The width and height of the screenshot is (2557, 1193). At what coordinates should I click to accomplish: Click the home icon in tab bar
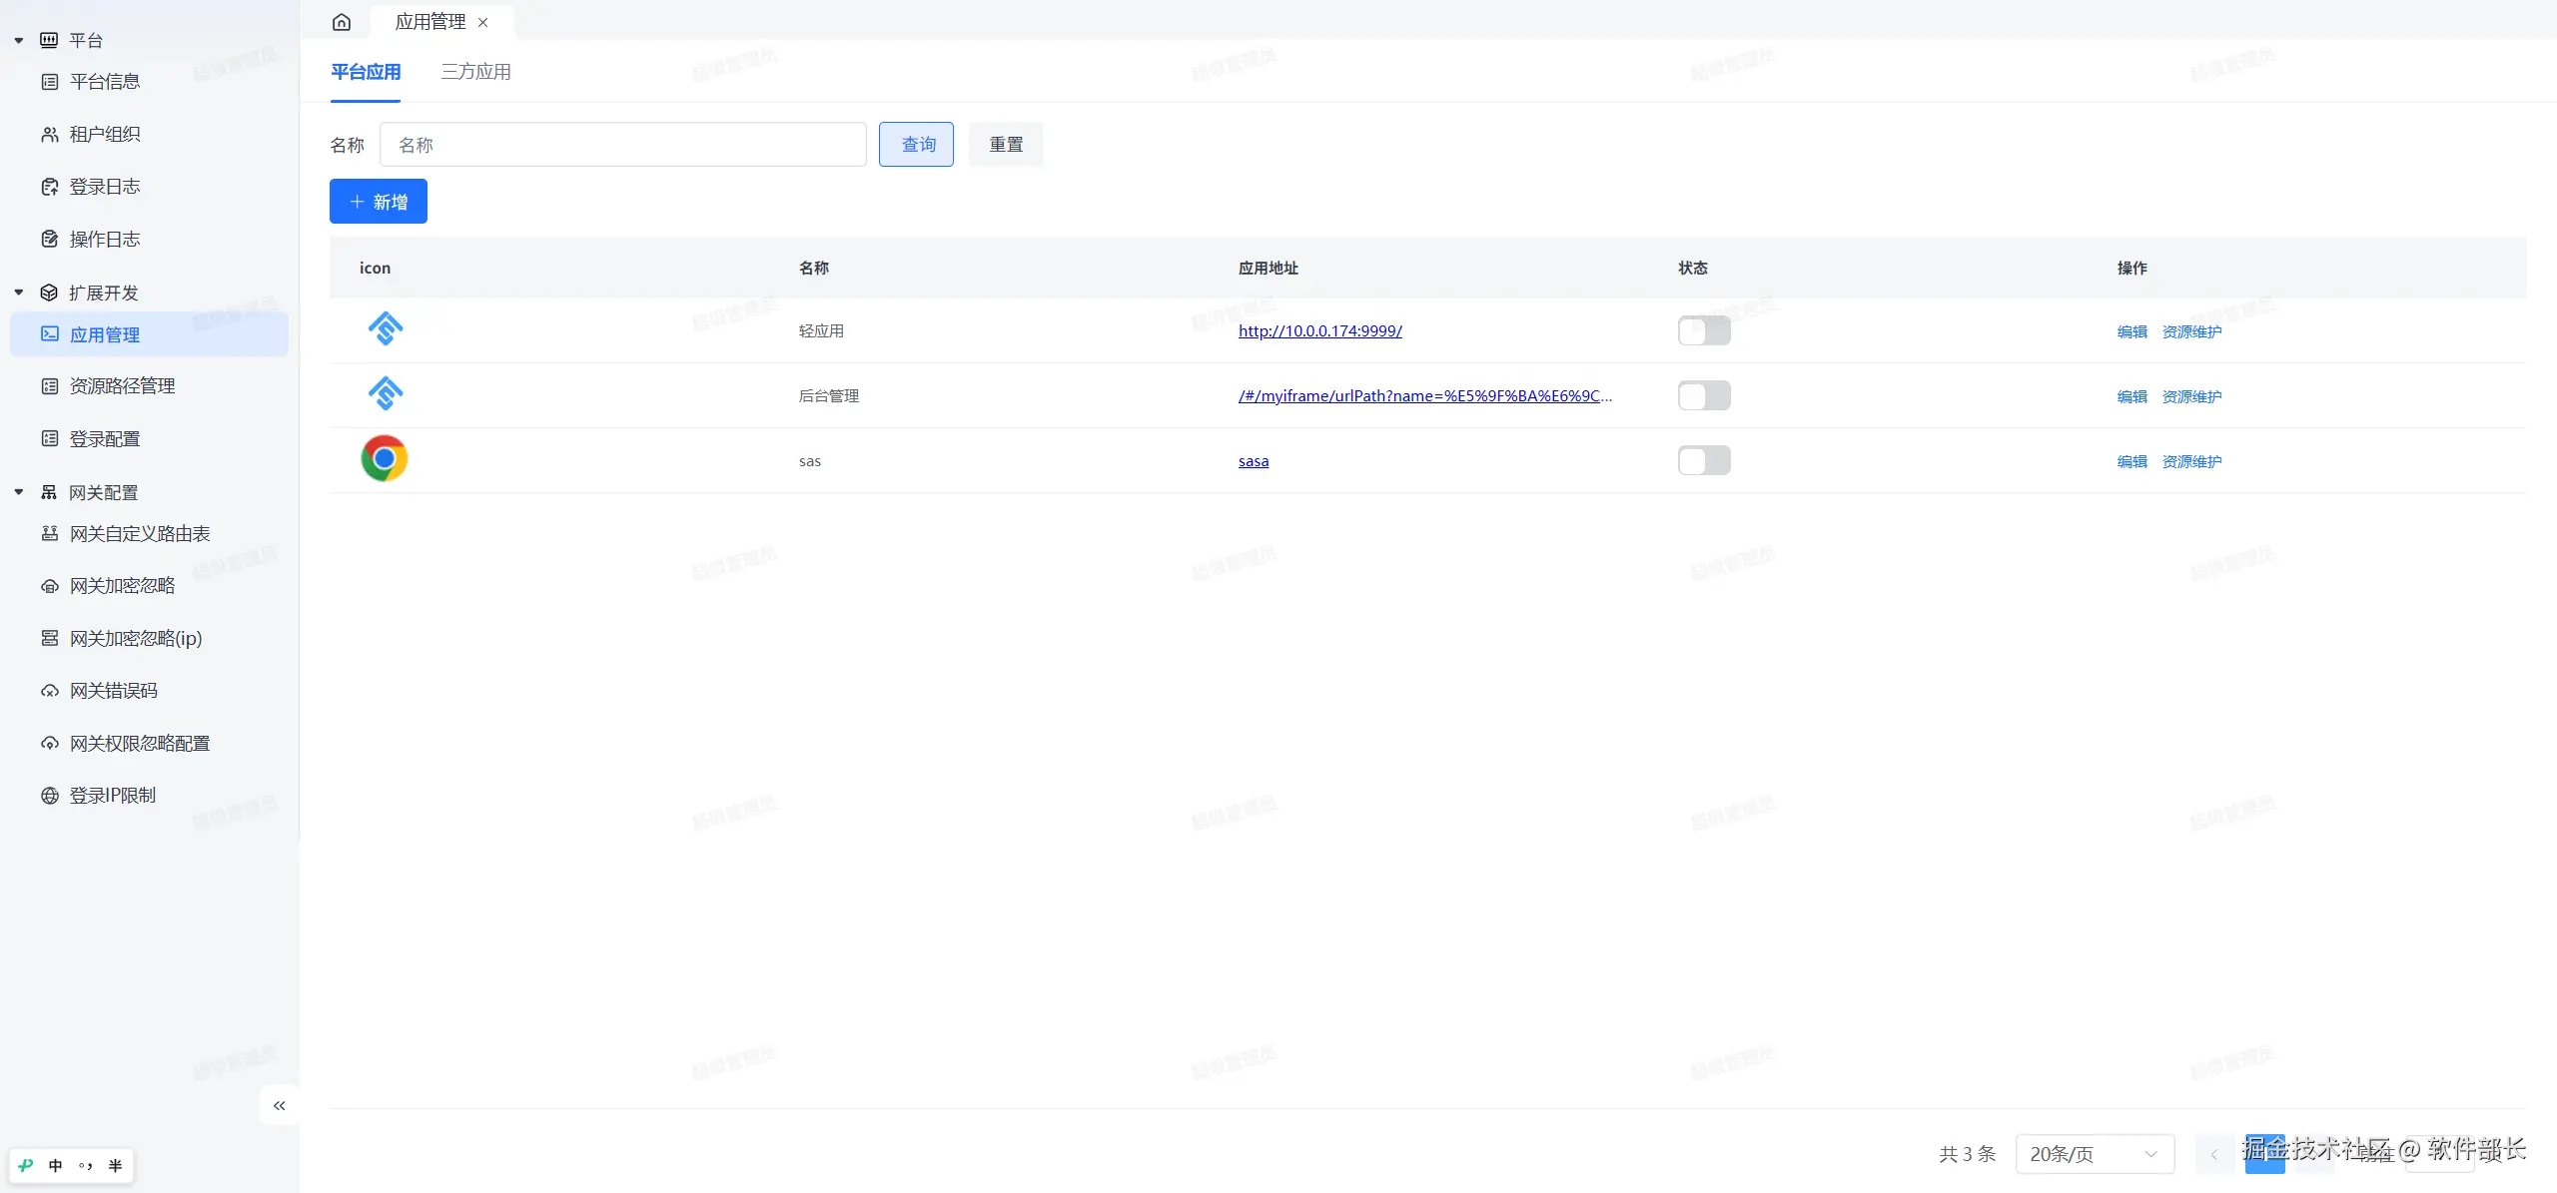coord(342,22)
